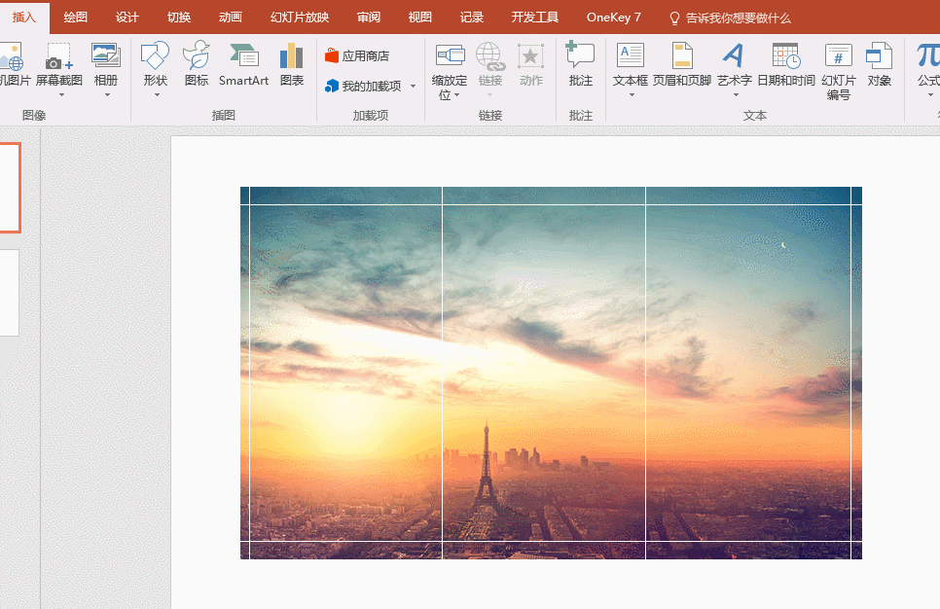Insert a Text Box (文本框)
This screenshot has width=940, height=609.
click(631, 56)
